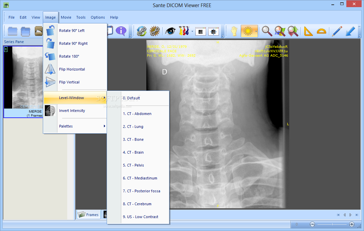Select the magnifying glass zoom tool
This screenshot has width=364, height=231.
(267, 31)
